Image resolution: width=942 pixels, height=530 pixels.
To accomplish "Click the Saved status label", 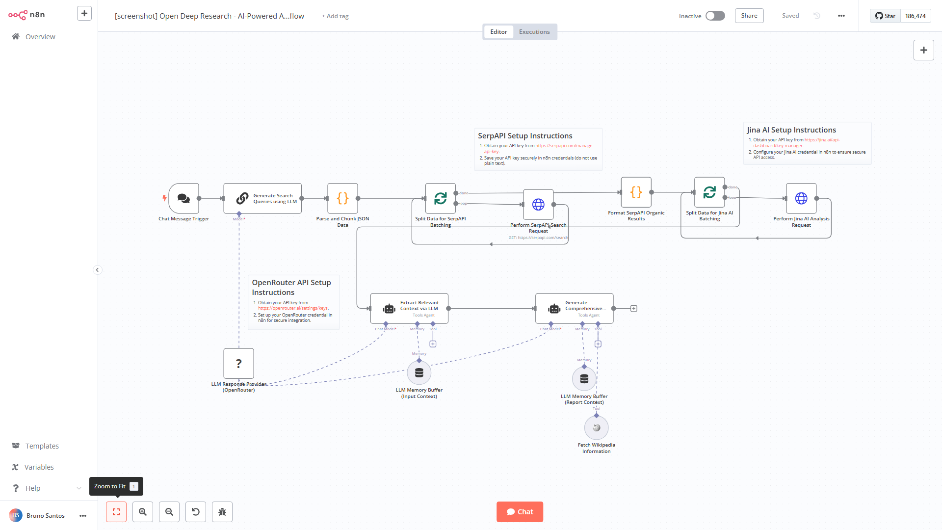I will 790,16.
